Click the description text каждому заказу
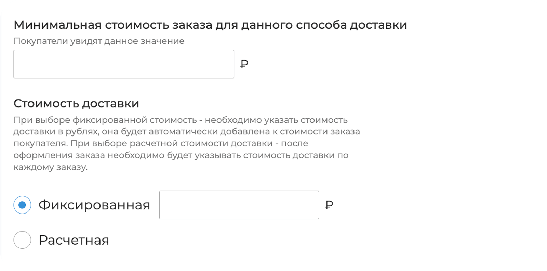547x271 pixels. [x=51, y=167]
